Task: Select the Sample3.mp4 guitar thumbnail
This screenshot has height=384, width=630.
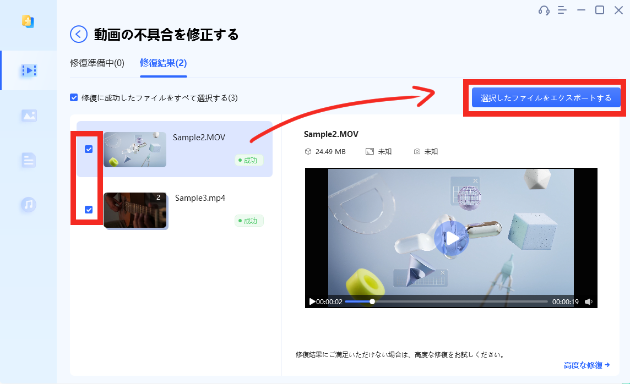Action: pos(135,210)
